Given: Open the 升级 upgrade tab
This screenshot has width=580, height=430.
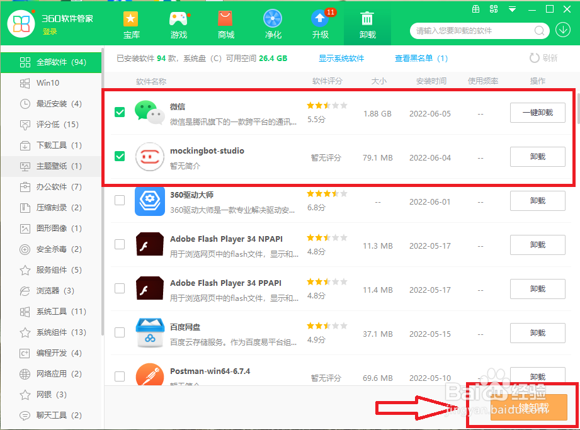Looking at the screenshot, I should [321, 25].
